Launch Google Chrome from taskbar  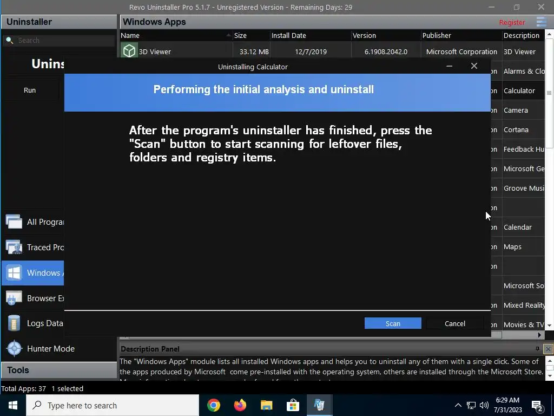coord(213,405)
